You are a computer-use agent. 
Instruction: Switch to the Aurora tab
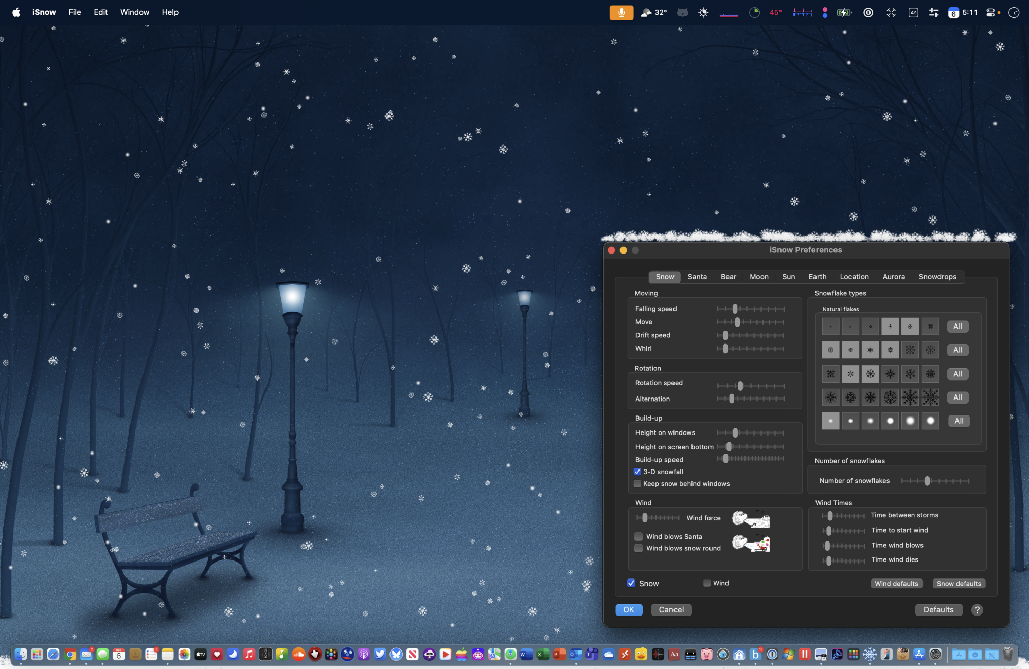click(893, 277)
